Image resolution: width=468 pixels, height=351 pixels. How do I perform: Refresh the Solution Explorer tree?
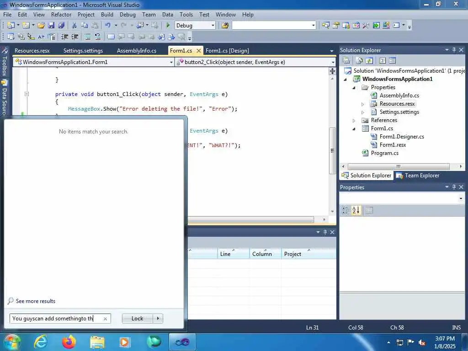369,61
